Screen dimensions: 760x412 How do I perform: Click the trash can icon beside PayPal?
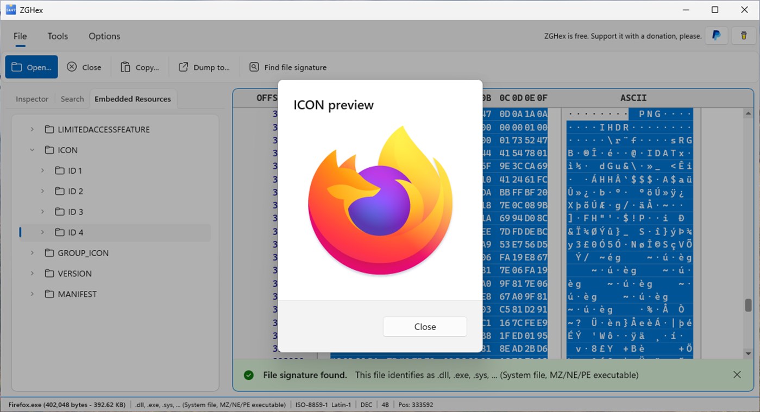tap(744, 36)
